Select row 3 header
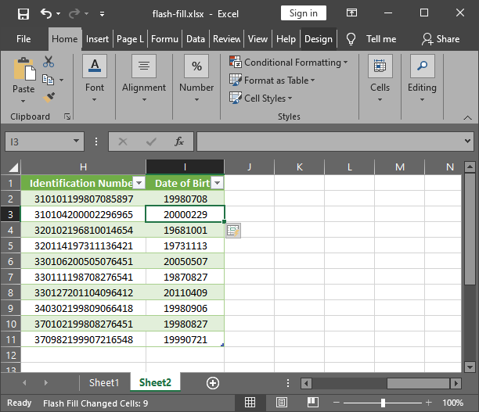The width and height of the screenshot is (479, 412). (10, 214)
